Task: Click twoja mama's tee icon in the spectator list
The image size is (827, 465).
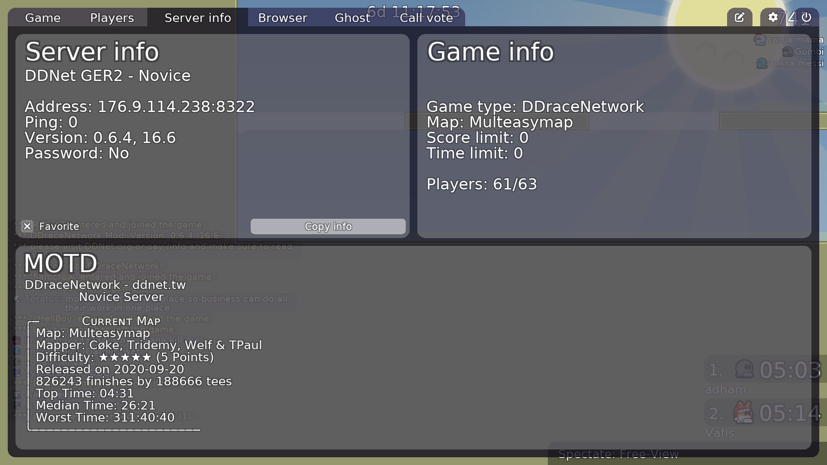Action: 759,39
